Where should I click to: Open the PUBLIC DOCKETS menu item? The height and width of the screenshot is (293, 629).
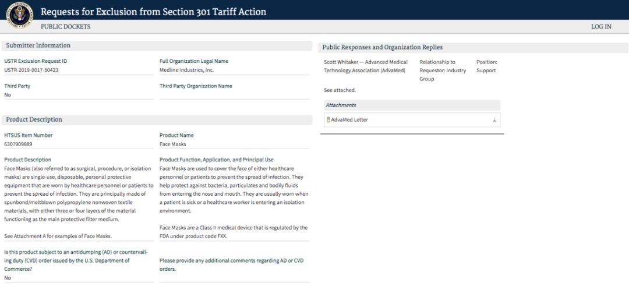[x=65, y=27]
